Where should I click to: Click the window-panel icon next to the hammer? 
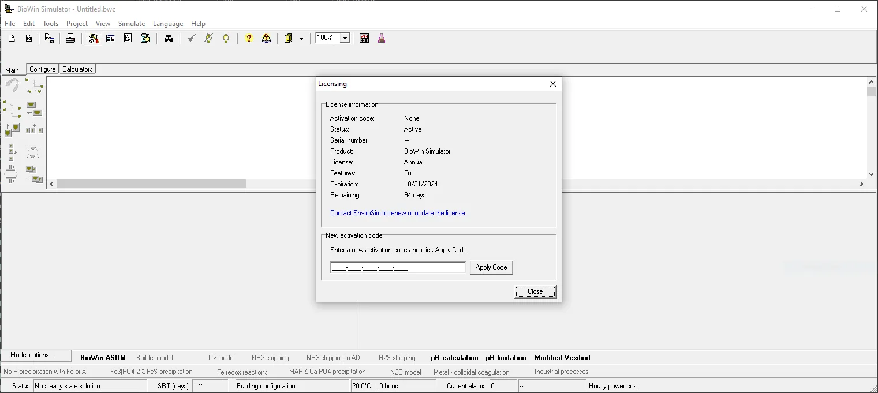tap(111, 39)
